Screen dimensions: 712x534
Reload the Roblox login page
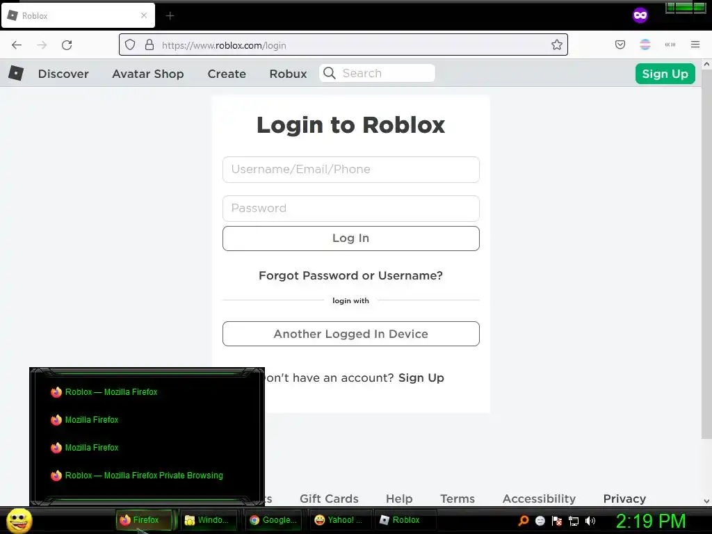tap(67, 45)
